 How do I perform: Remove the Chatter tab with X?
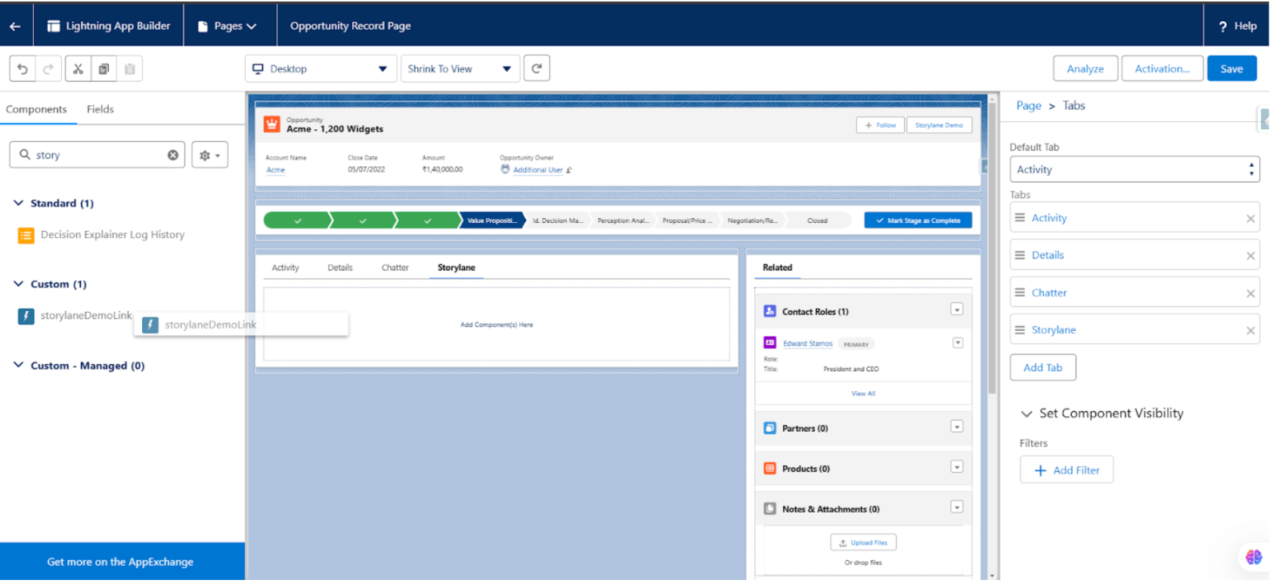tap(1250, 293)
